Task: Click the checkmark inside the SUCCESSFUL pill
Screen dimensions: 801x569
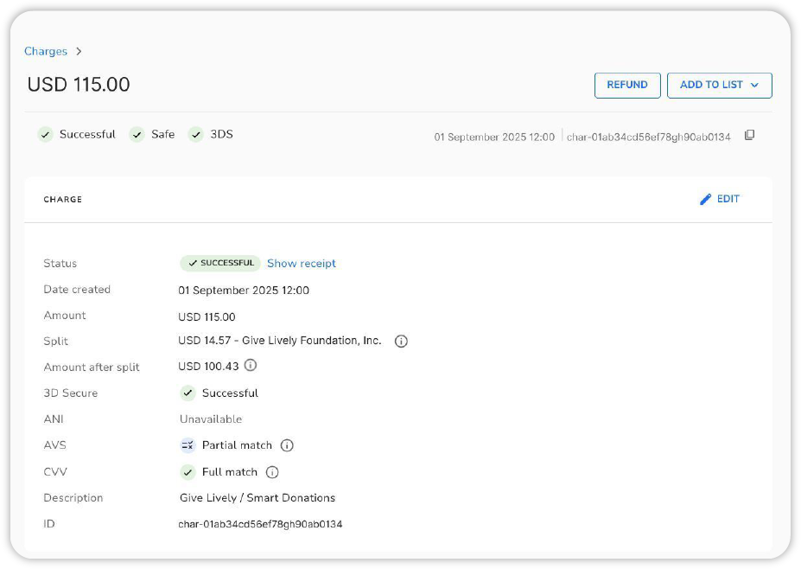Action: tap(192, 263)
